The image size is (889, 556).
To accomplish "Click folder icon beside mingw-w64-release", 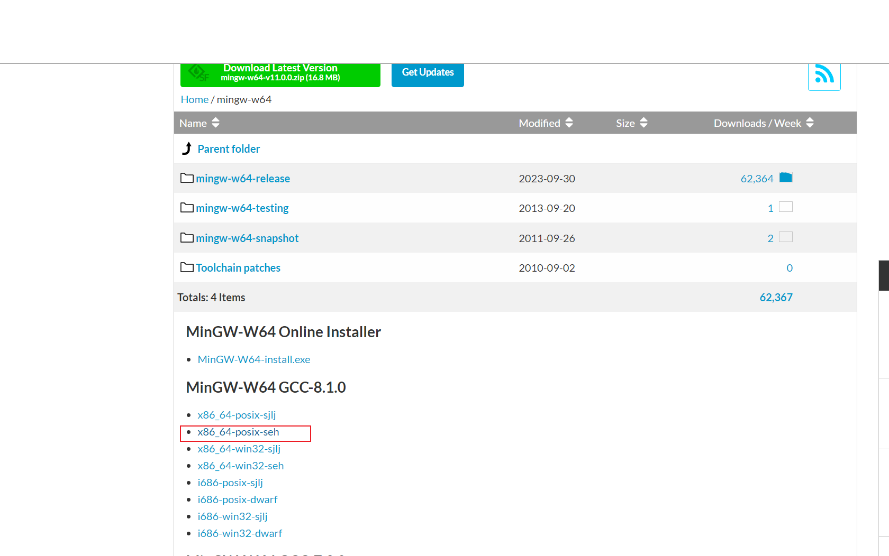I will tap(187, 178).
